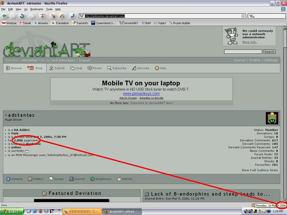Open the deviantART Forum
This screenshot has width=287, height=215.
(x=95, y=68)
